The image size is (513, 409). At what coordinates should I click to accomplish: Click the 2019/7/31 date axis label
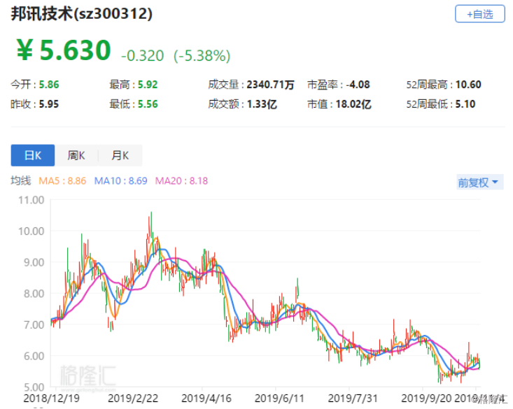point(353,399)
